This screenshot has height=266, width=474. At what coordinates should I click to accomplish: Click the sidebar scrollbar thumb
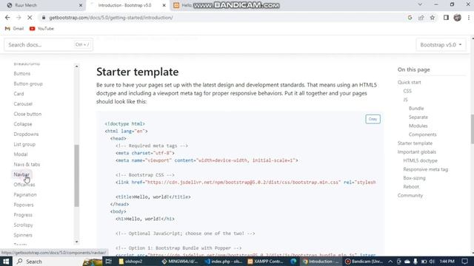click(x=76, y=176)
